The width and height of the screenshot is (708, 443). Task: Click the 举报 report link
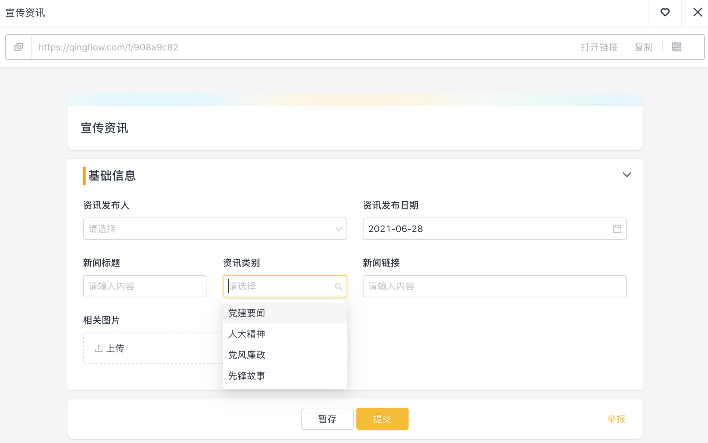pyautogui.click(x=616, y=419)
